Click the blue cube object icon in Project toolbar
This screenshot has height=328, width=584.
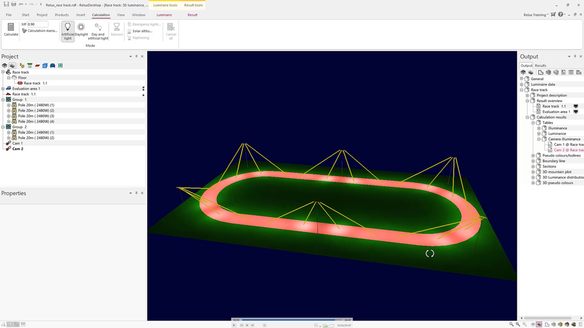coord(45,65)
